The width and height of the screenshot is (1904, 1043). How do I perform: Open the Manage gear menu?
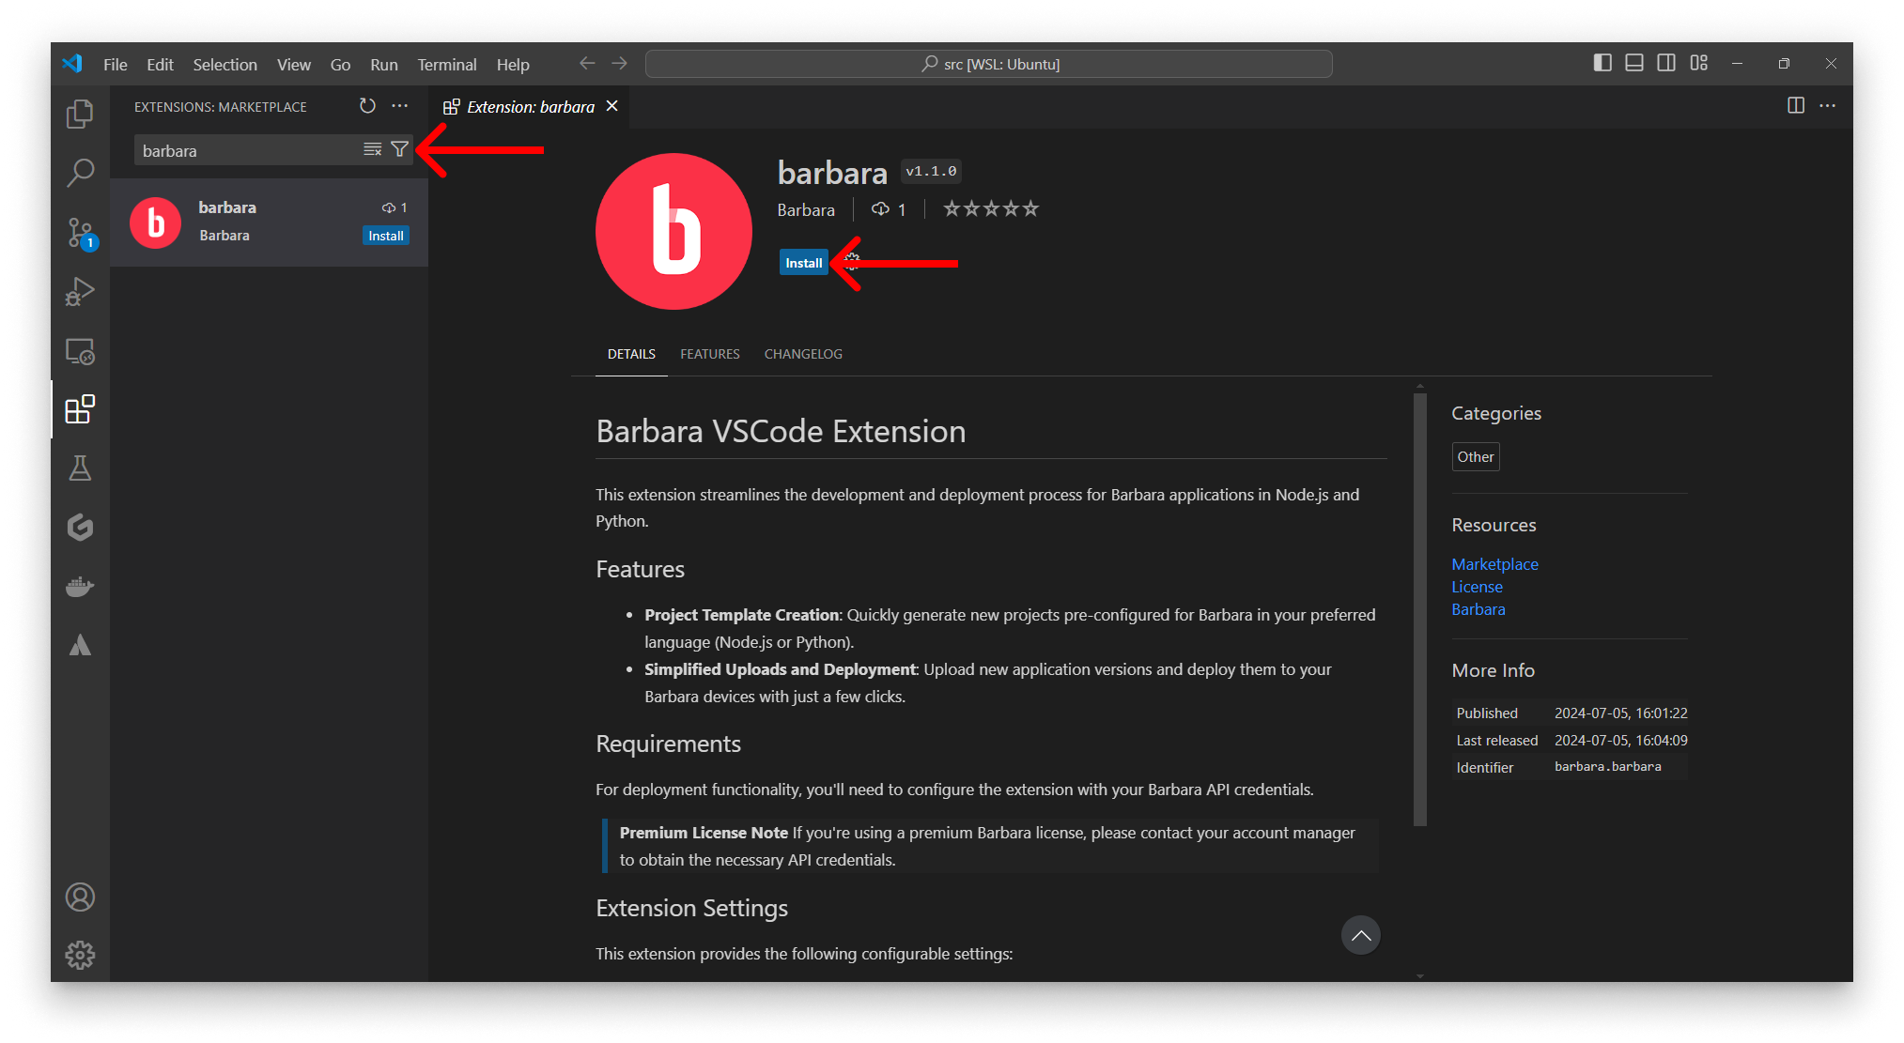(80, 955)
